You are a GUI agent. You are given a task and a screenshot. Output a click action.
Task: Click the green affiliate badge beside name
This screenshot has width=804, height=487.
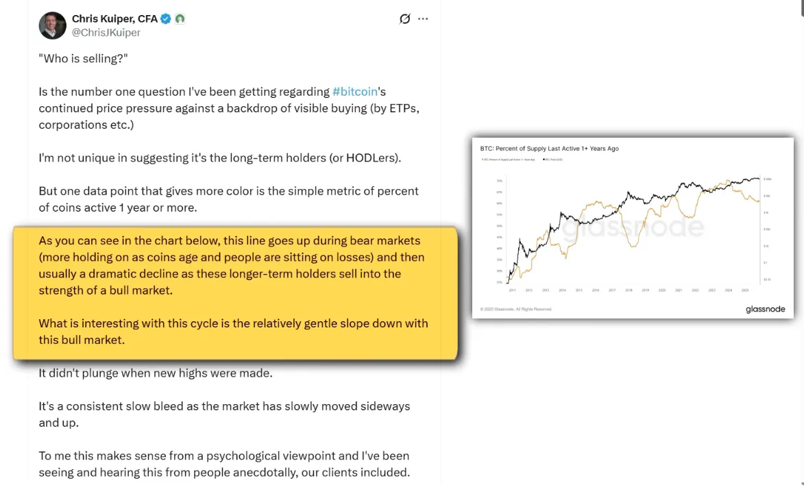coord(180,19)
